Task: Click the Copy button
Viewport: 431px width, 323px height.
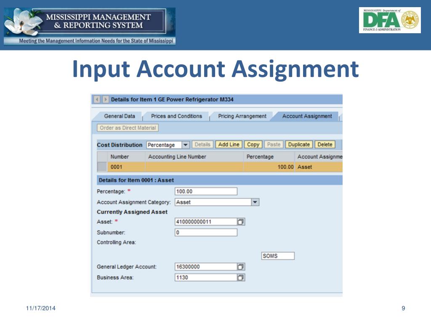Action: click(x=253, y=145)
